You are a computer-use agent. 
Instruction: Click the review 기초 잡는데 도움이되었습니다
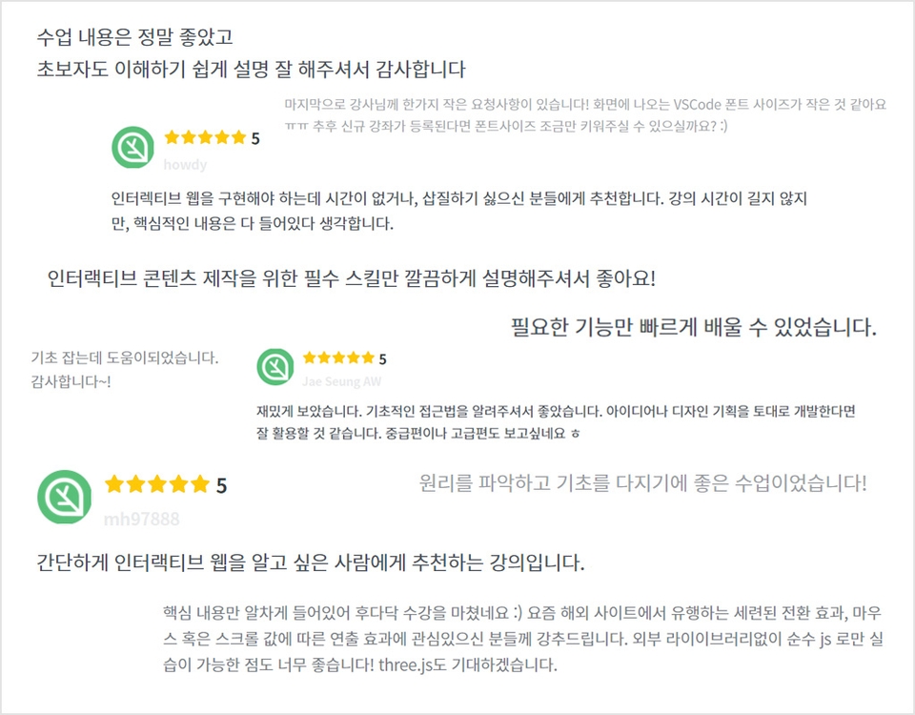tap(124, 370)
